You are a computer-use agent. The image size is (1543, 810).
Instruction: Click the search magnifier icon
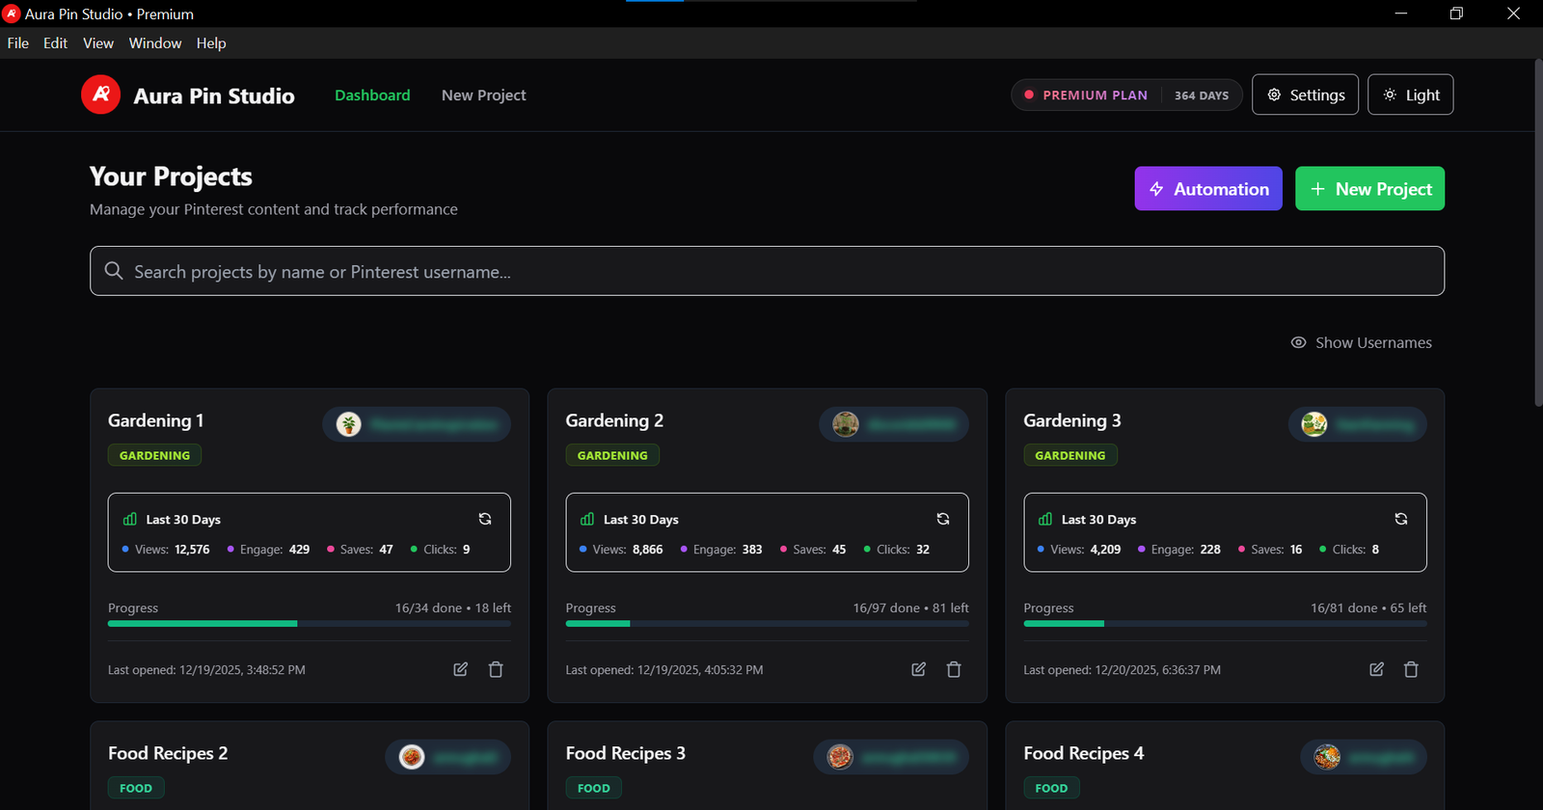coord(114,271)
